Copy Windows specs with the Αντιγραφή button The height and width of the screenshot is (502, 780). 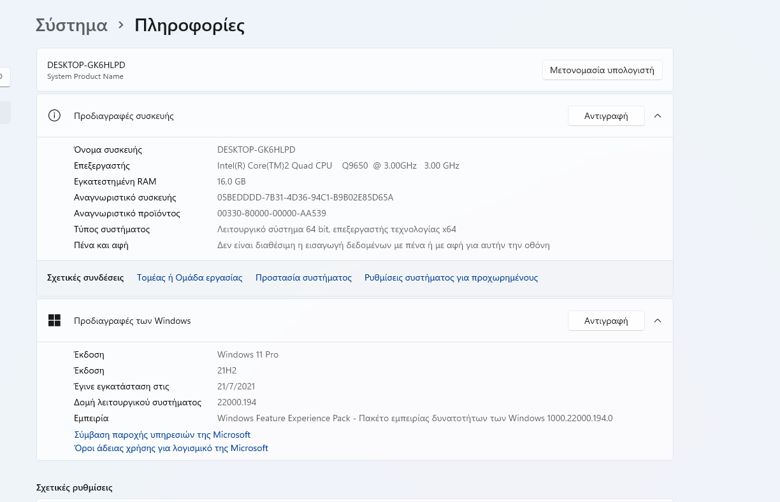[606, 321]
